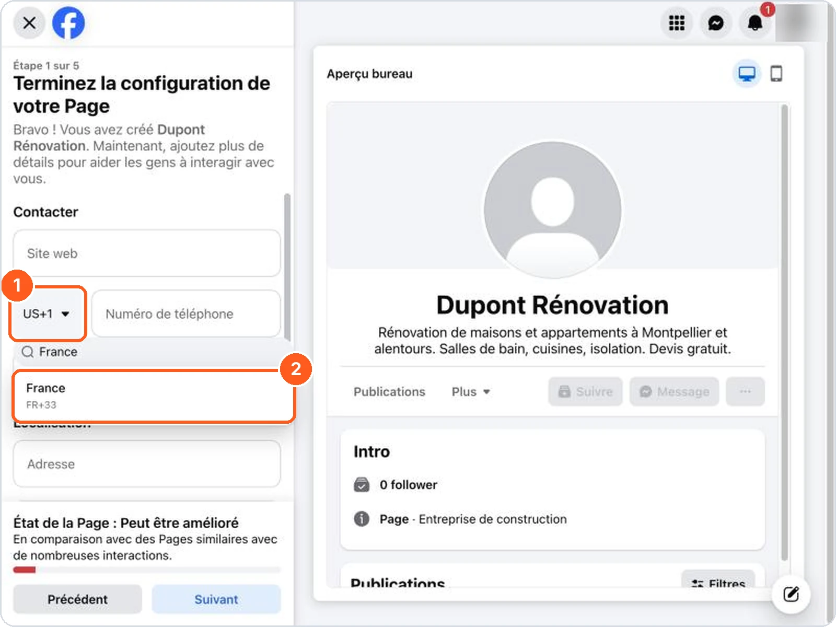Click the country search box showing France
The width and height of the screenshot is (836, 627).
coord(152,352)
